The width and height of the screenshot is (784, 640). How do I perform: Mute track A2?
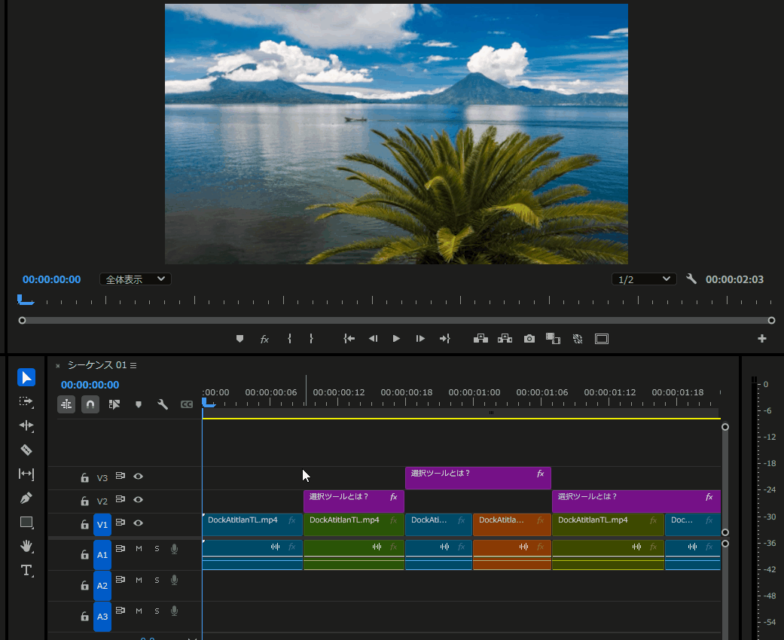pyautogui.click(x=139, y=580)
